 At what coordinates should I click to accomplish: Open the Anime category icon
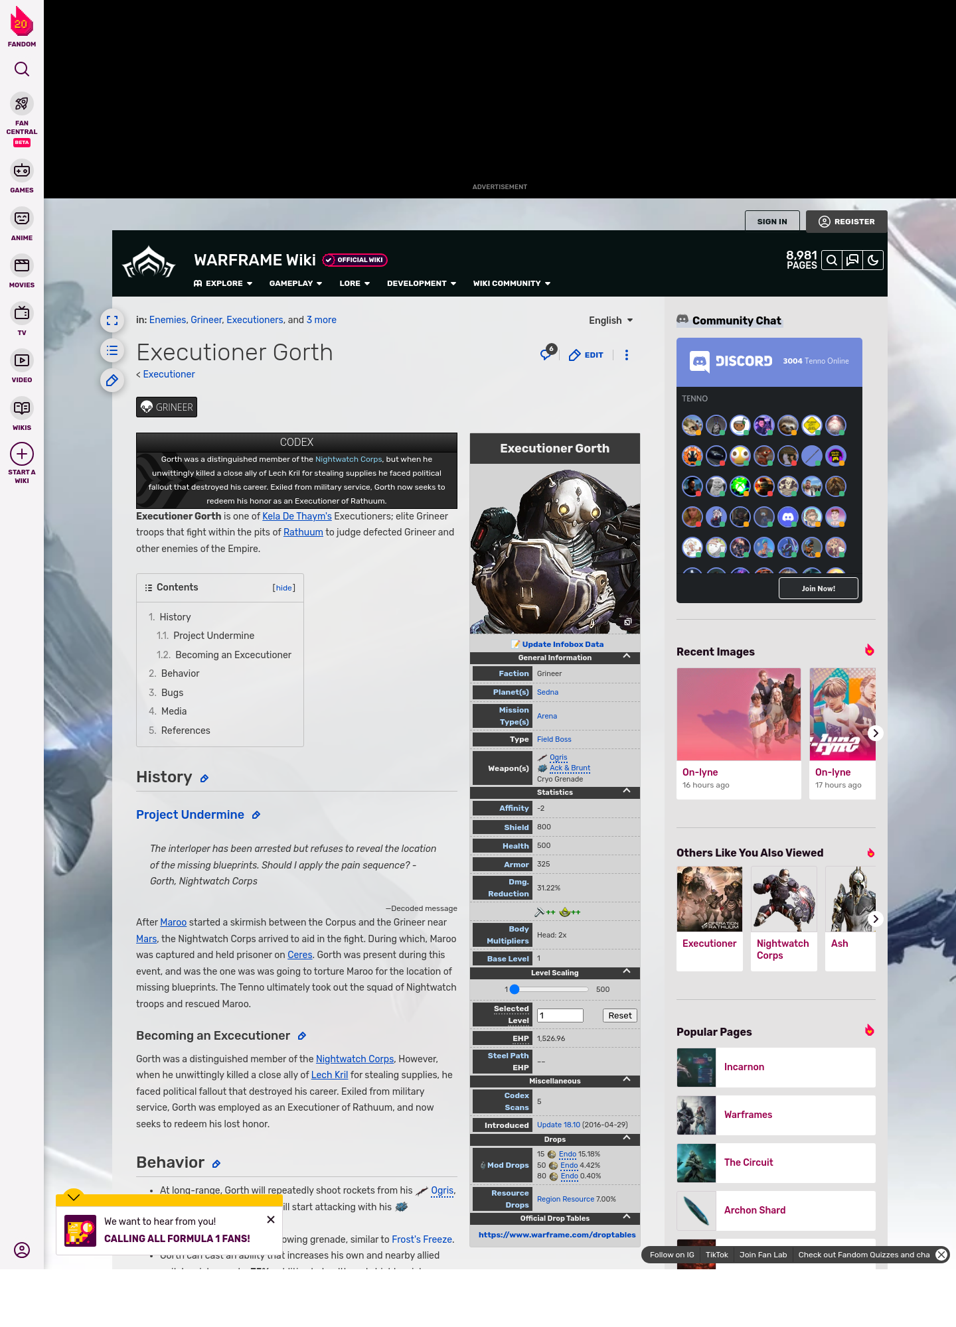[x=22, y=218]
